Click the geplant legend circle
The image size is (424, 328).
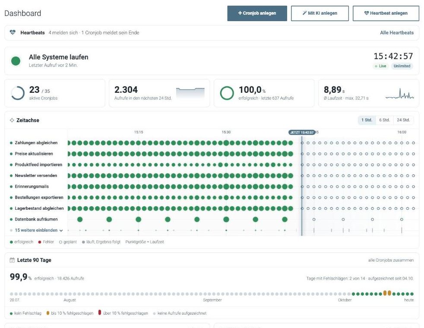coord(60,242)
